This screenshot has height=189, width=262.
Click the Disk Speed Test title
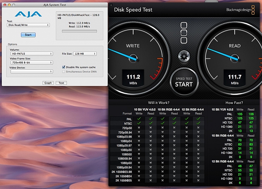tap(133, 10)
